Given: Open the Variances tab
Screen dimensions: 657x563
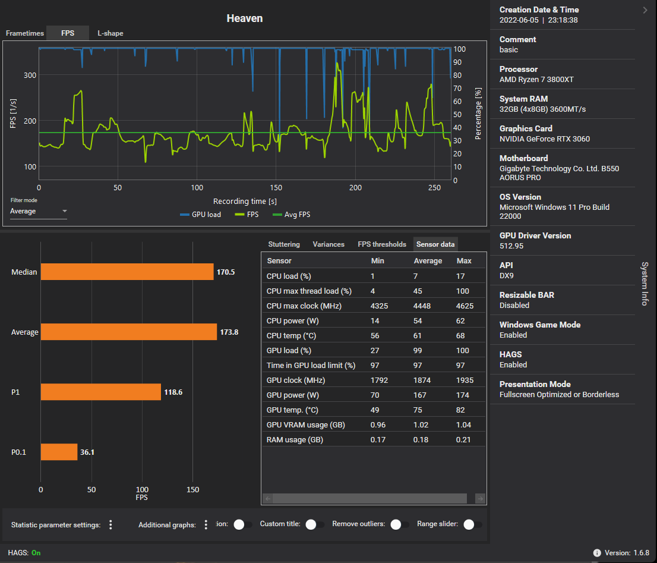Looking at the screenshot, I should click(328, 244).
